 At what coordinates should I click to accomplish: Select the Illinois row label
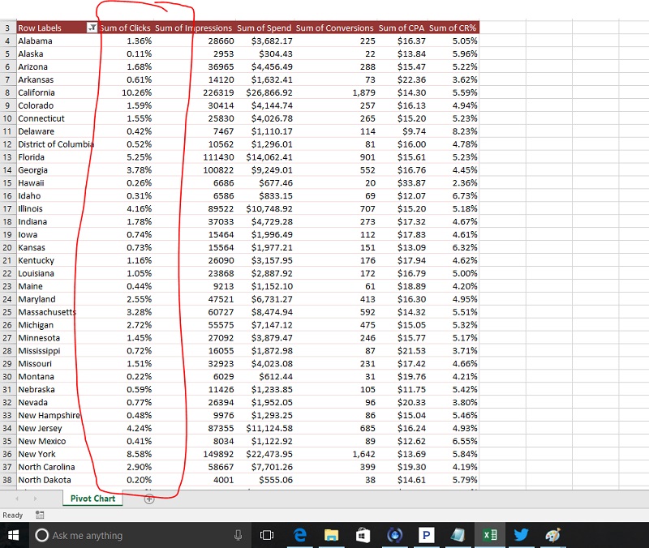tap(58, 209)
